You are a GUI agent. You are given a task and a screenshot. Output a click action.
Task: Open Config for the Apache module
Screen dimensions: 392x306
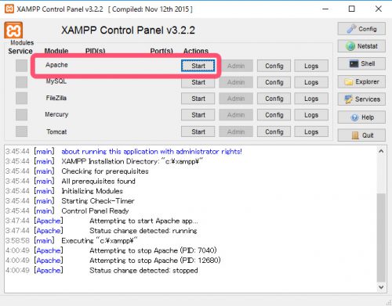274,66
